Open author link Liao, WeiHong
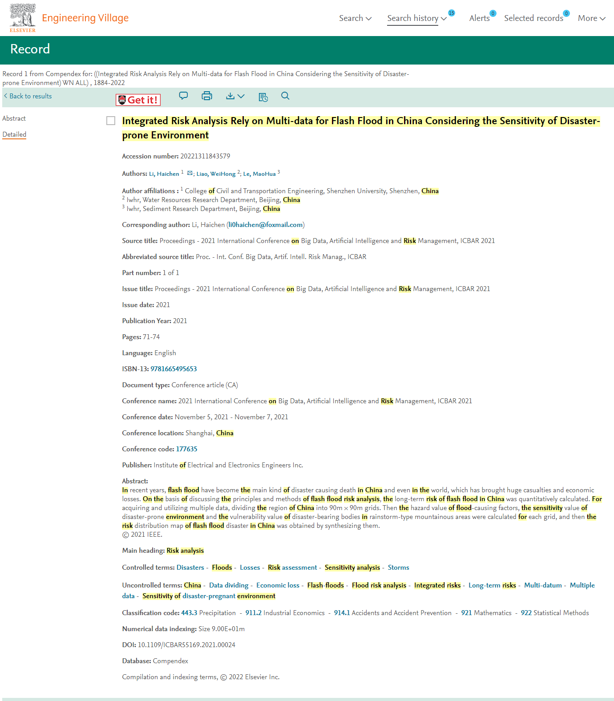 point(216,174)
